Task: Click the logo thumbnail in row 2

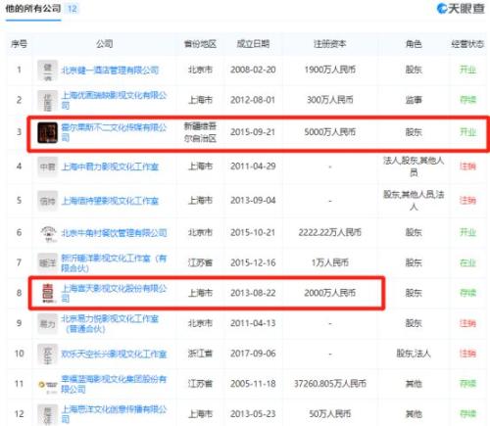Action: pos(47,101)
